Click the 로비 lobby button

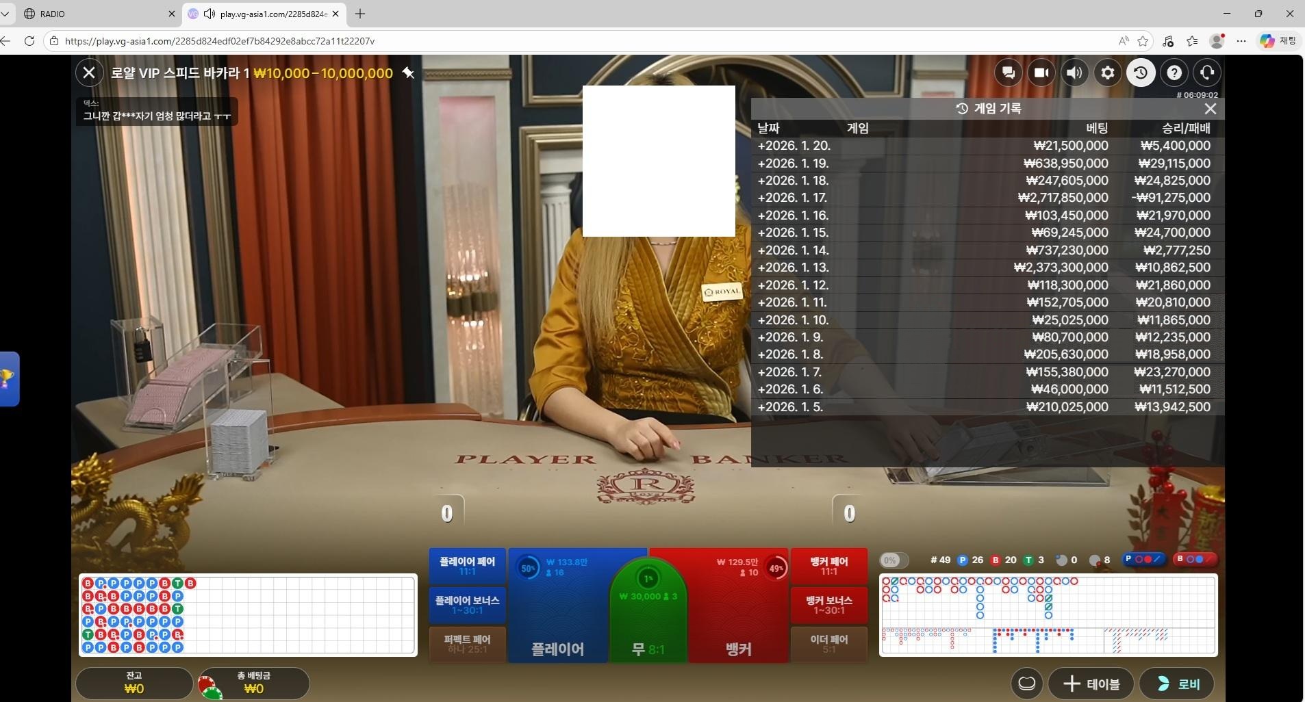(1178, 684)
